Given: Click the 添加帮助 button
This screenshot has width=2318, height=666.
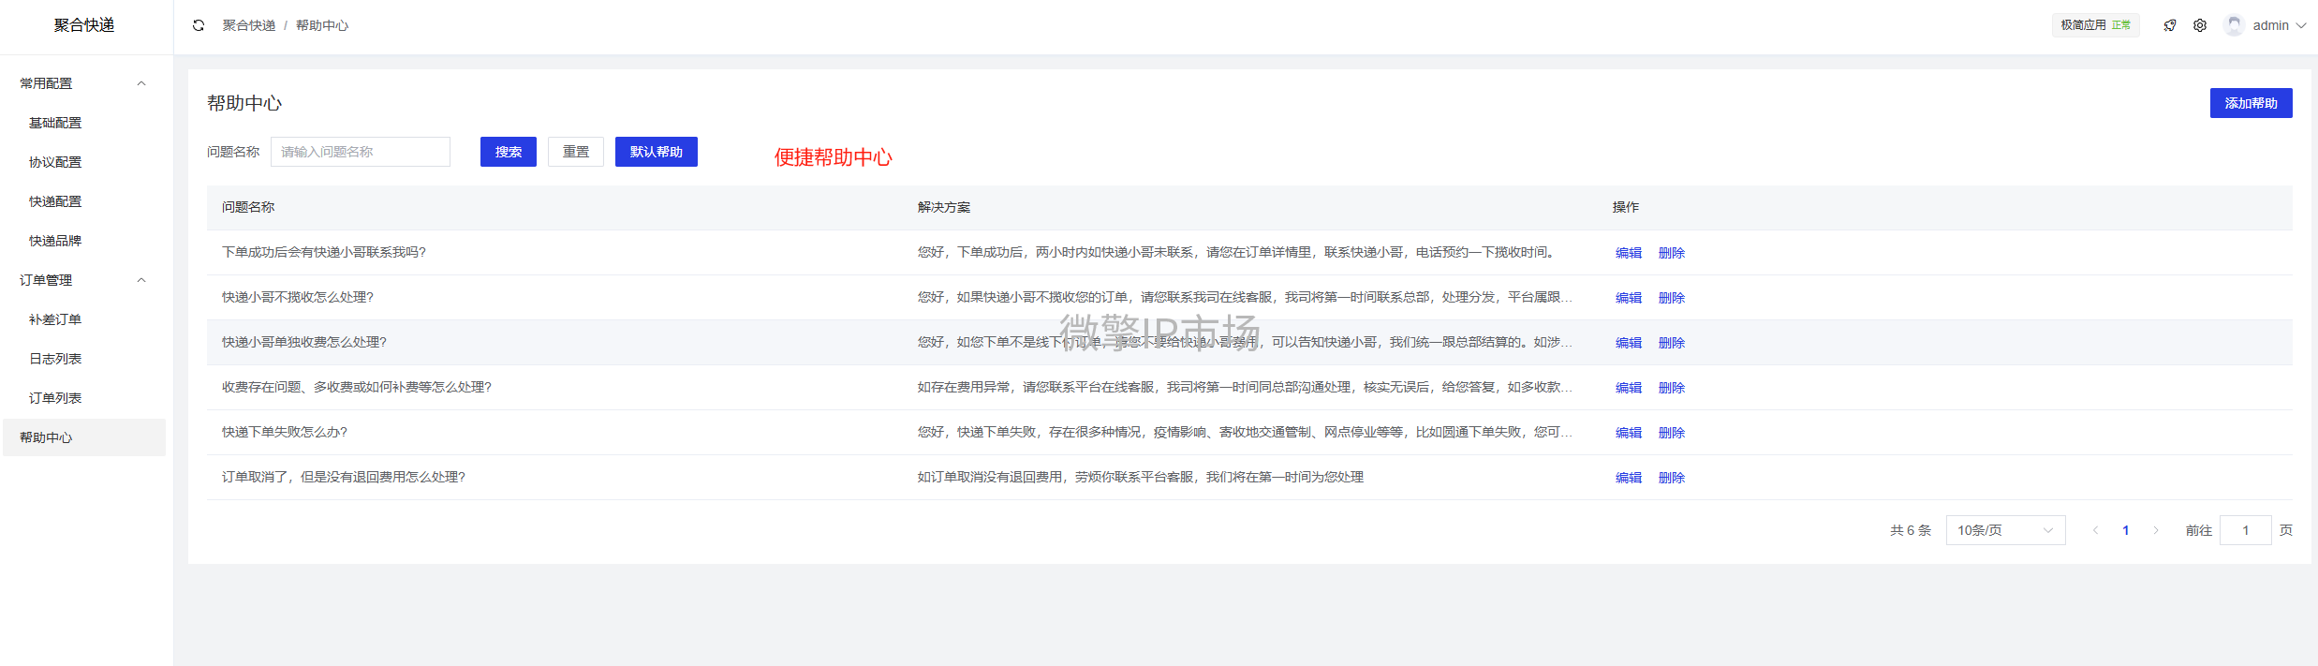Looking at the screenshot, I should point(2251,103).
